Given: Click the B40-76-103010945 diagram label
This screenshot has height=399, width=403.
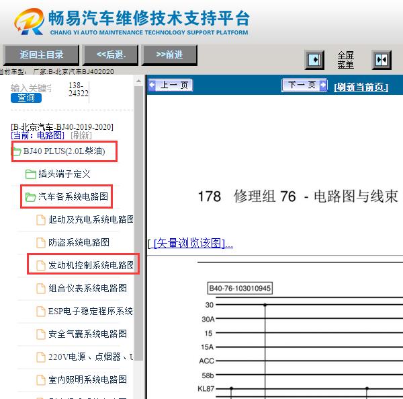Looking at the screenshot, I should click(240, 288).
